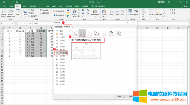This screenshot has width=190, height=105.
Task: Select the plain scatter chart subtype icon
Action: 75,33
